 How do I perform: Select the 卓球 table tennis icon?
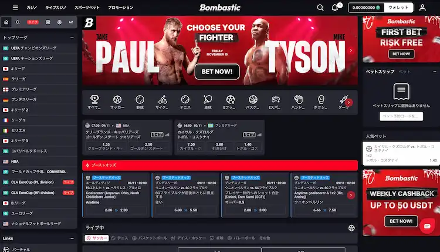click(208, 102)
